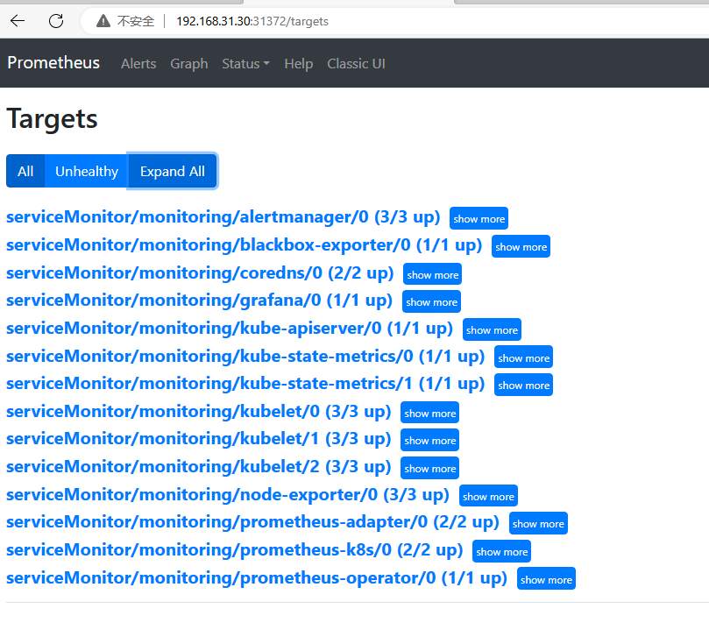Show more for kube-state-metrics/1
This screenshot has height=644, width=709.
(x=523, y=385)
